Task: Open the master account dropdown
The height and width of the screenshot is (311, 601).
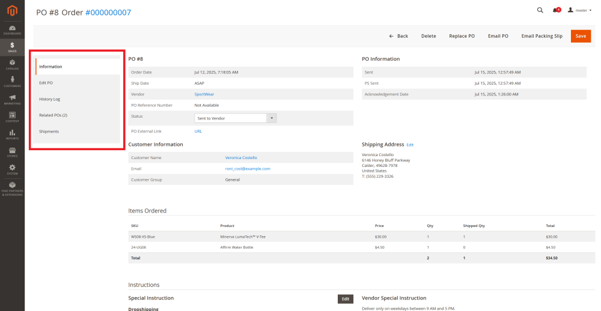Action: tap(579, 10)
